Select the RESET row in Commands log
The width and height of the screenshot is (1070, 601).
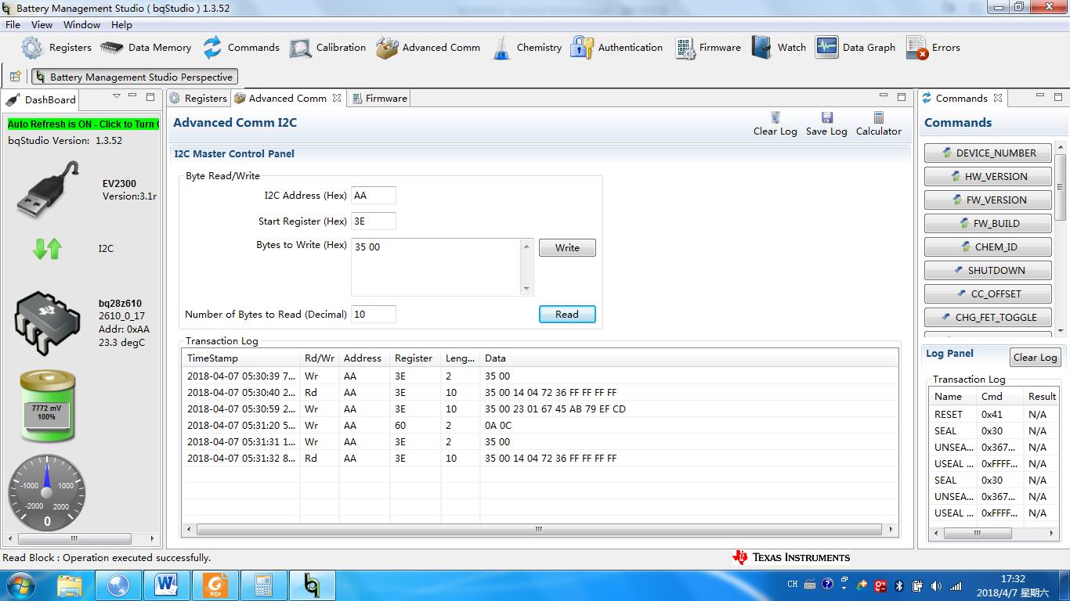(993, 414)
